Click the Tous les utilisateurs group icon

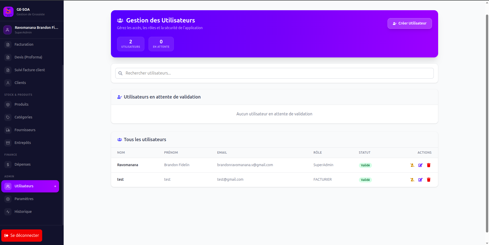pos(119,140)
